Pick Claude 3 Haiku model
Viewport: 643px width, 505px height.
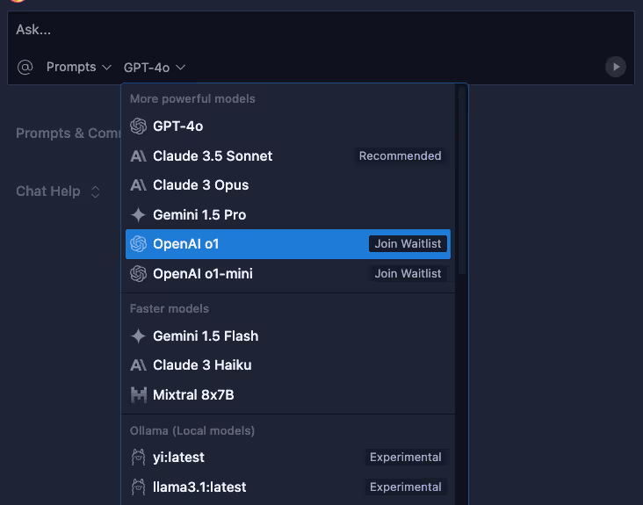288,365
